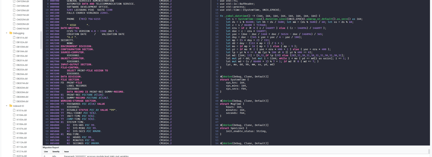Image resolution: width=432 pixels, height=157 pixels.
Task: Select IX112A.cbl in the file tree
Action: [x=22, y=142]
